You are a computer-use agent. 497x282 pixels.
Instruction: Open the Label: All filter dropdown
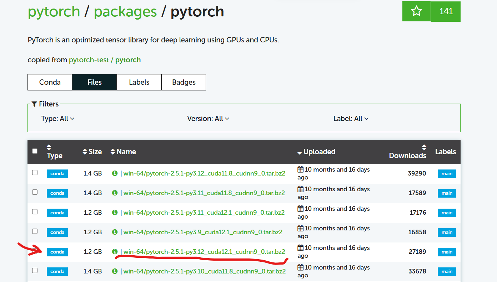click(x=351, y=118)
